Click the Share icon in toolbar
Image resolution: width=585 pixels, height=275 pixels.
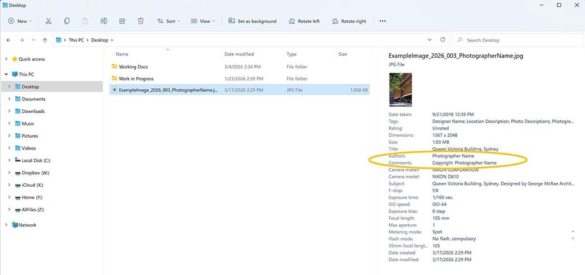[x=122, y=21]
